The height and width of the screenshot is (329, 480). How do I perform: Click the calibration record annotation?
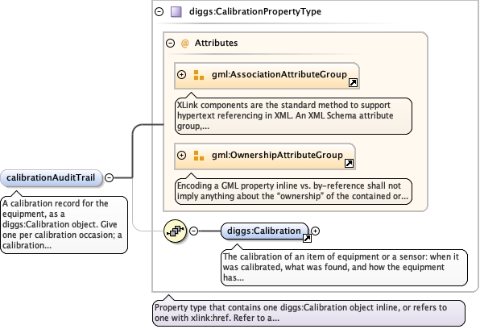click(64, 225)
